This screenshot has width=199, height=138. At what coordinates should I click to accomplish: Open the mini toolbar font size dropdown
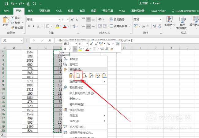point(87,44)
